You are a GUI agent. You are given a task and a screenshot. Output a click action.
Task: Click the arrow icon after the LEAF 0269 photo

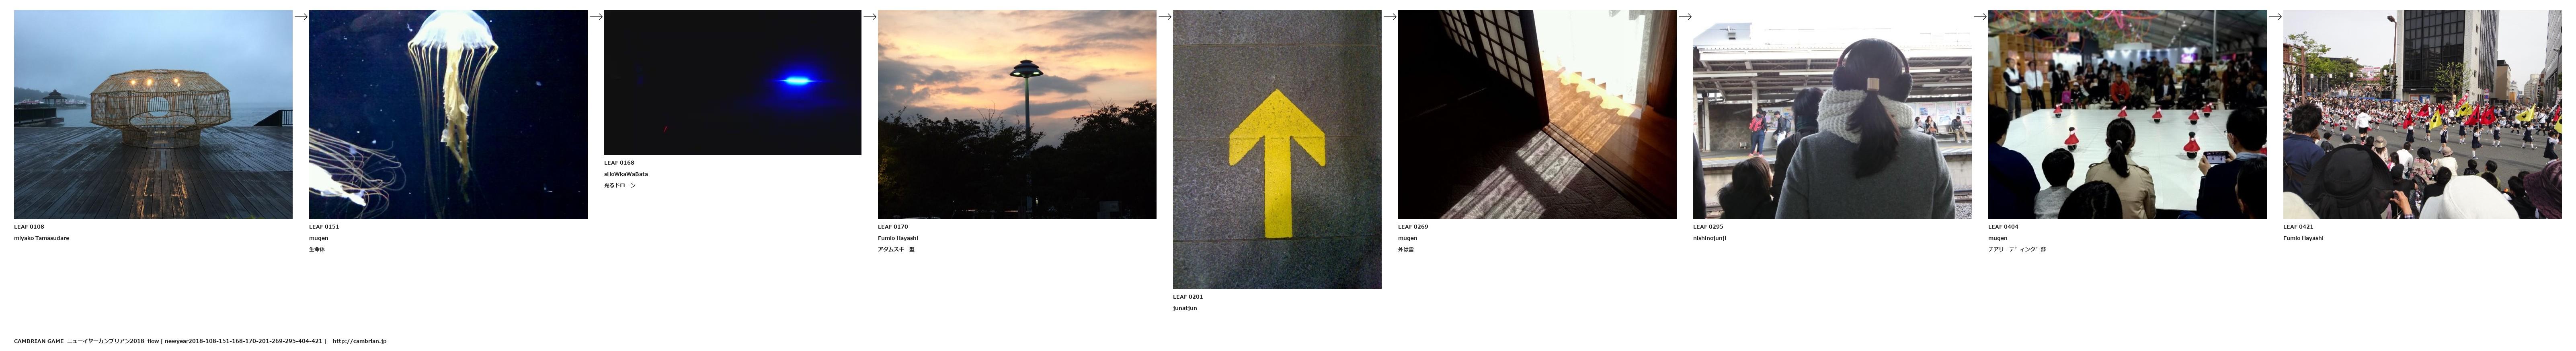(1685, 16)
